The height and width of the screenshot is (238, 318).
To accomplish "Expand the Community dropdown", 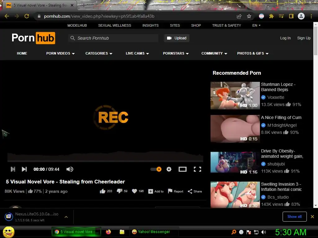I will point(214,53).
